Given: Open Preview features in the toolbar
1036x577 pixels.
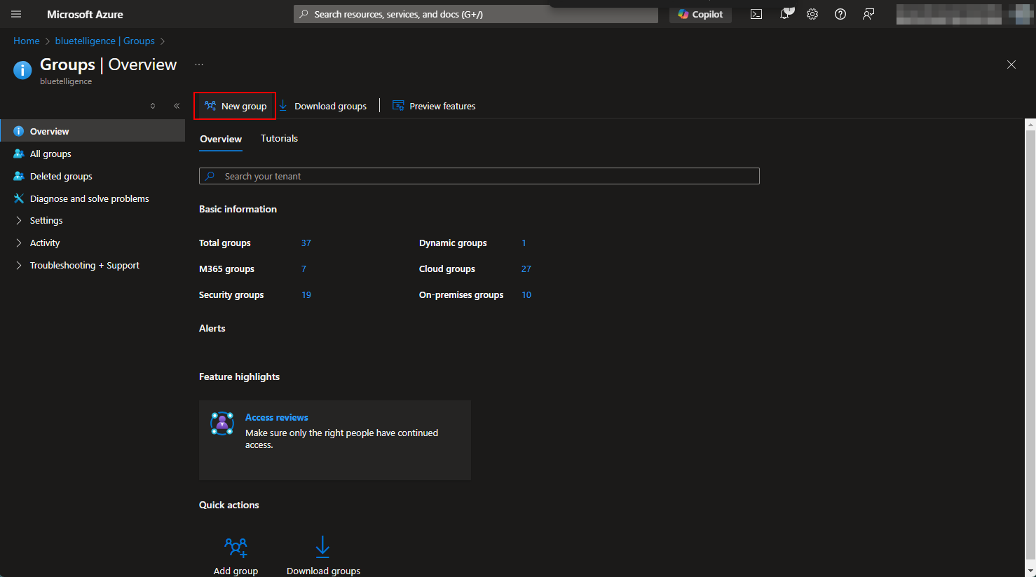Looking at the screenshot, I should 434,106.
